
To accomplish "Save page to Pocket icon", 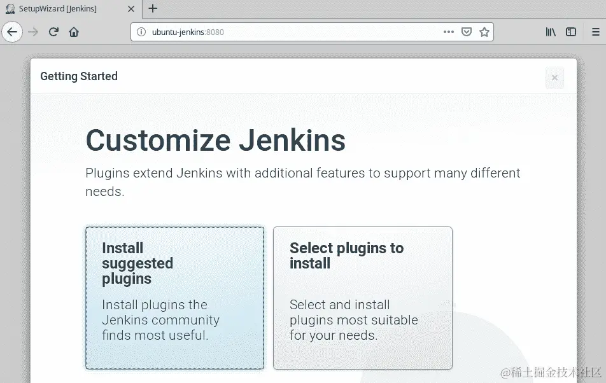I will (467, 32).
